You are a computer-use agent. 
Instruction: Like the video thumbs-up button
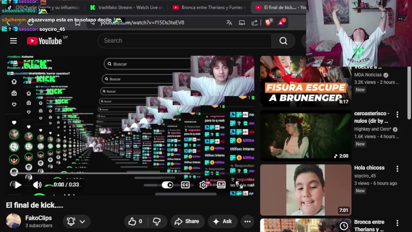tap(136, 221)
